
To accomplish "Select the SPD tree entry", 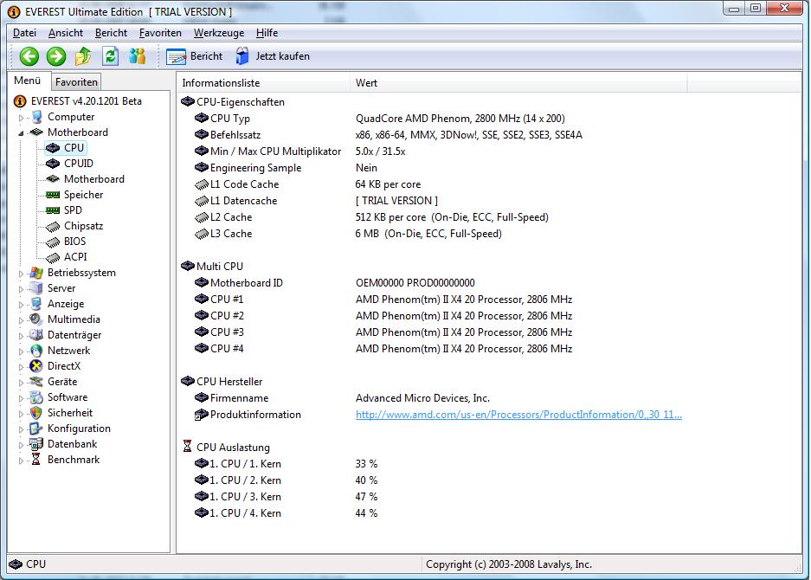I will [x=73, y=210].
